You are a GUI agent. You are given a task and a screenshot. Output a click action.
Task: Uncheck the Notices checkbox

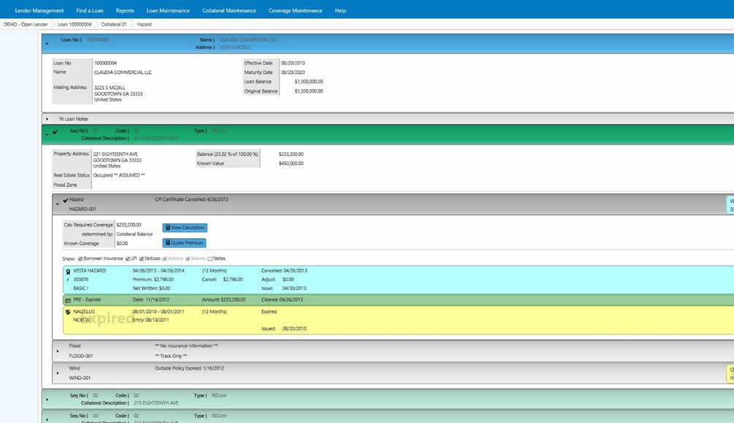click(x=142, y=259)
